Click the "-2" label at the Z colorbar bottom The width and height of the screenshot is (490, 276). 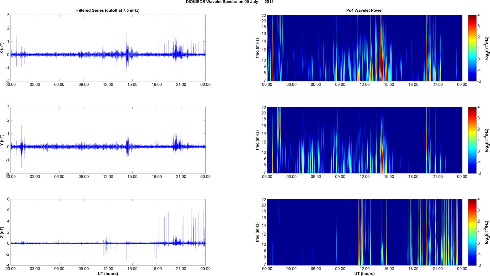click(480, 265)
